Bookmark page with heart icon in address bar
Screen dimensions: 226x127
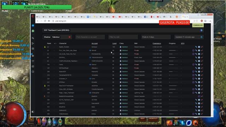(197, 21)
